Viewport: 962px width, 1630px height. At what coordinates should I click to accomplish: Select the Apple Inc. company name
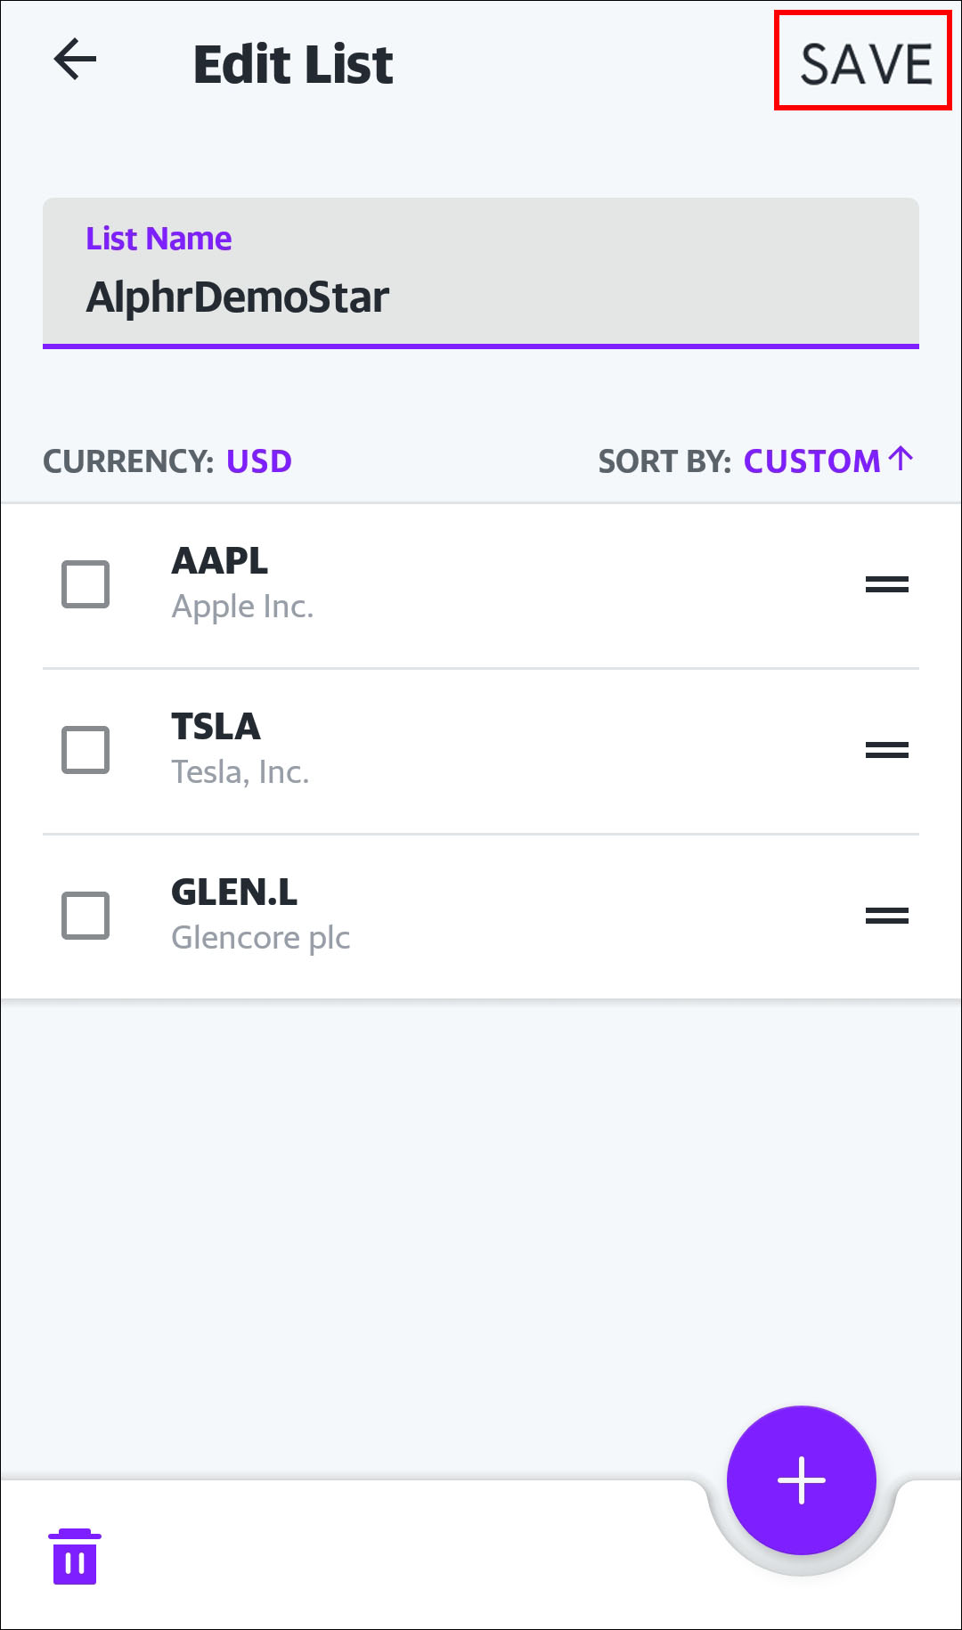242,607
